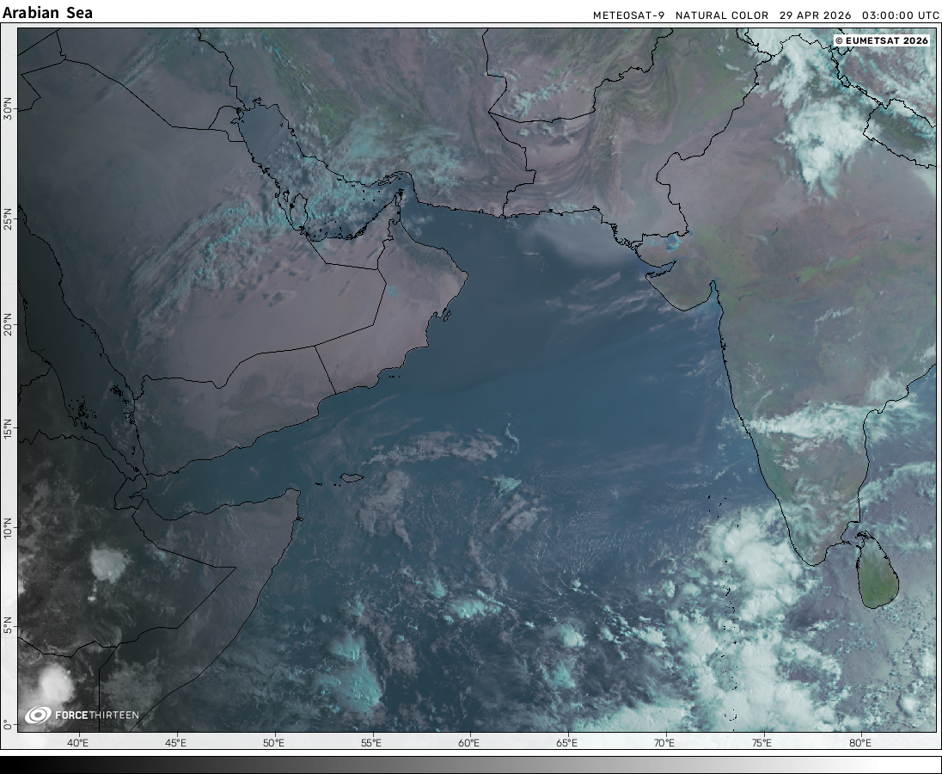This screenshot has height=774, width=942.
Task: Click the 0° equator latitude label
Action: 8,724
